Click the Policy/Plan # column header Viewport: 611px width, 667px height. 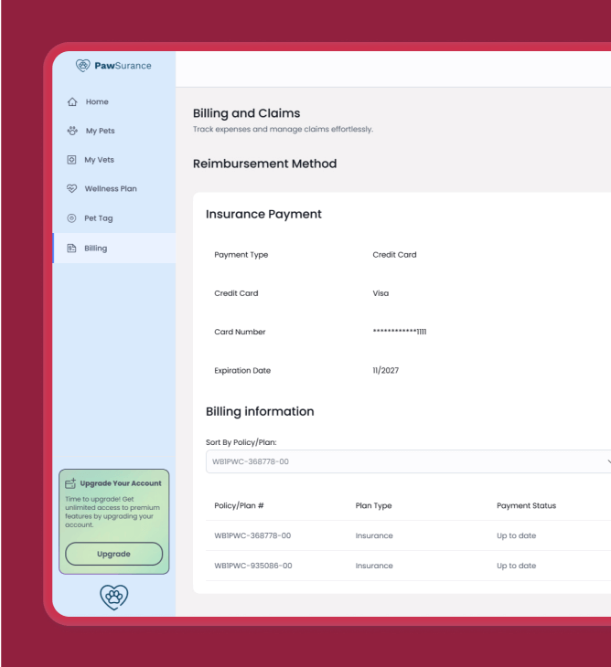click(x=239, y=505)
